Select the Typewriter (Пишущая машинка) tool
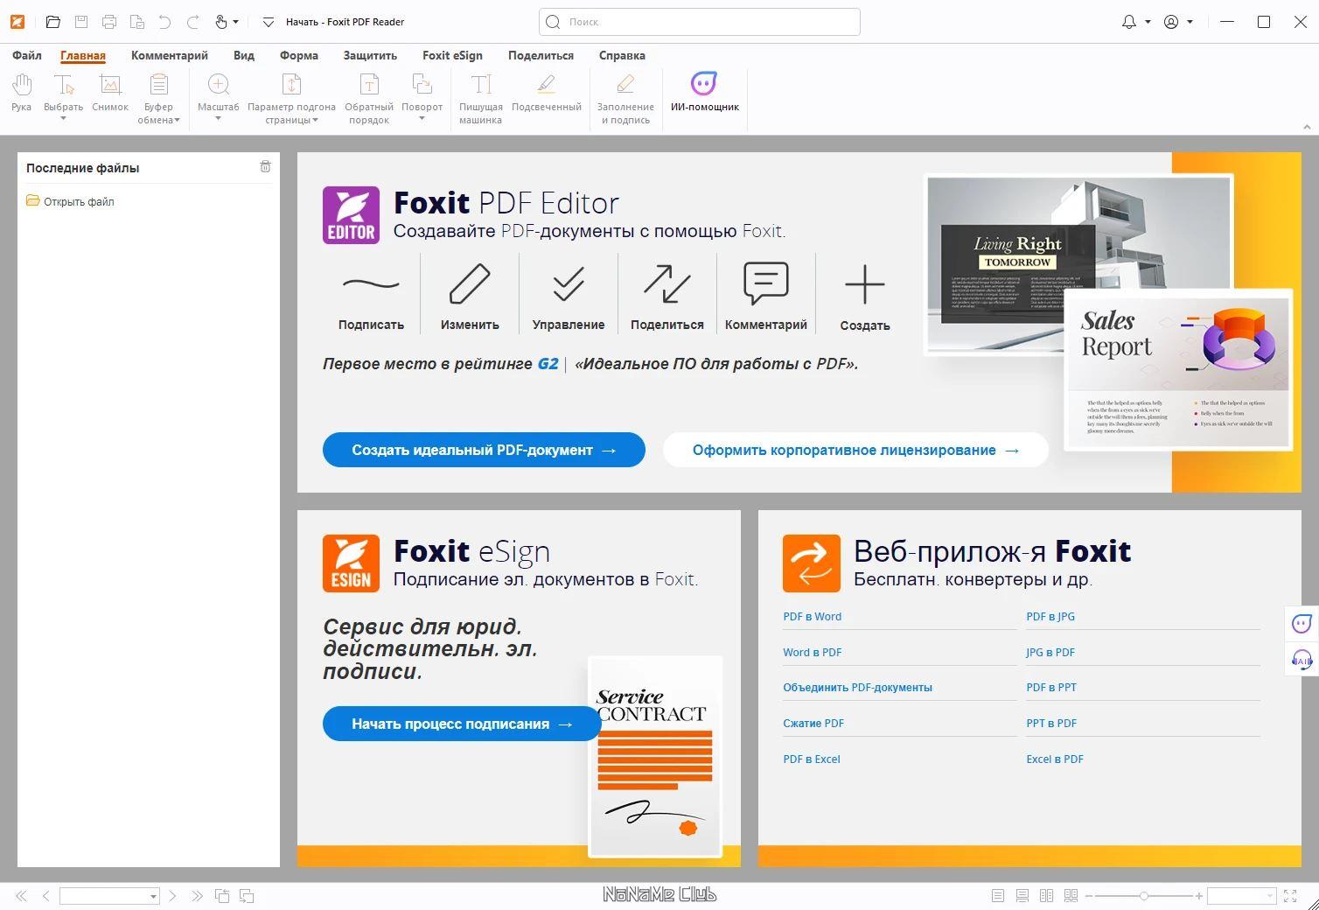 pos(480,98)
